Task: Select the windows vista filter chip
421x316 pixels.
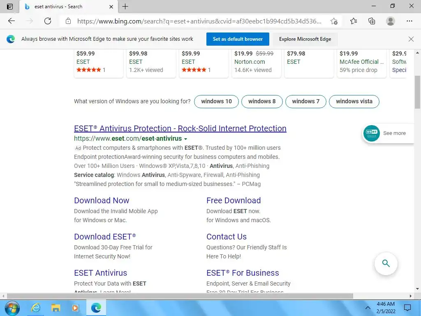Action: [x=354, y=102]
